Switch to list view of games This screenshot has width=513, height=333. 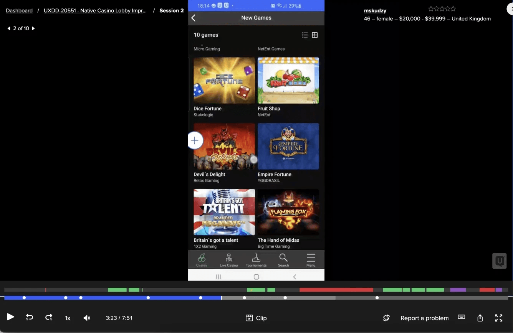[x=305, y=35]
